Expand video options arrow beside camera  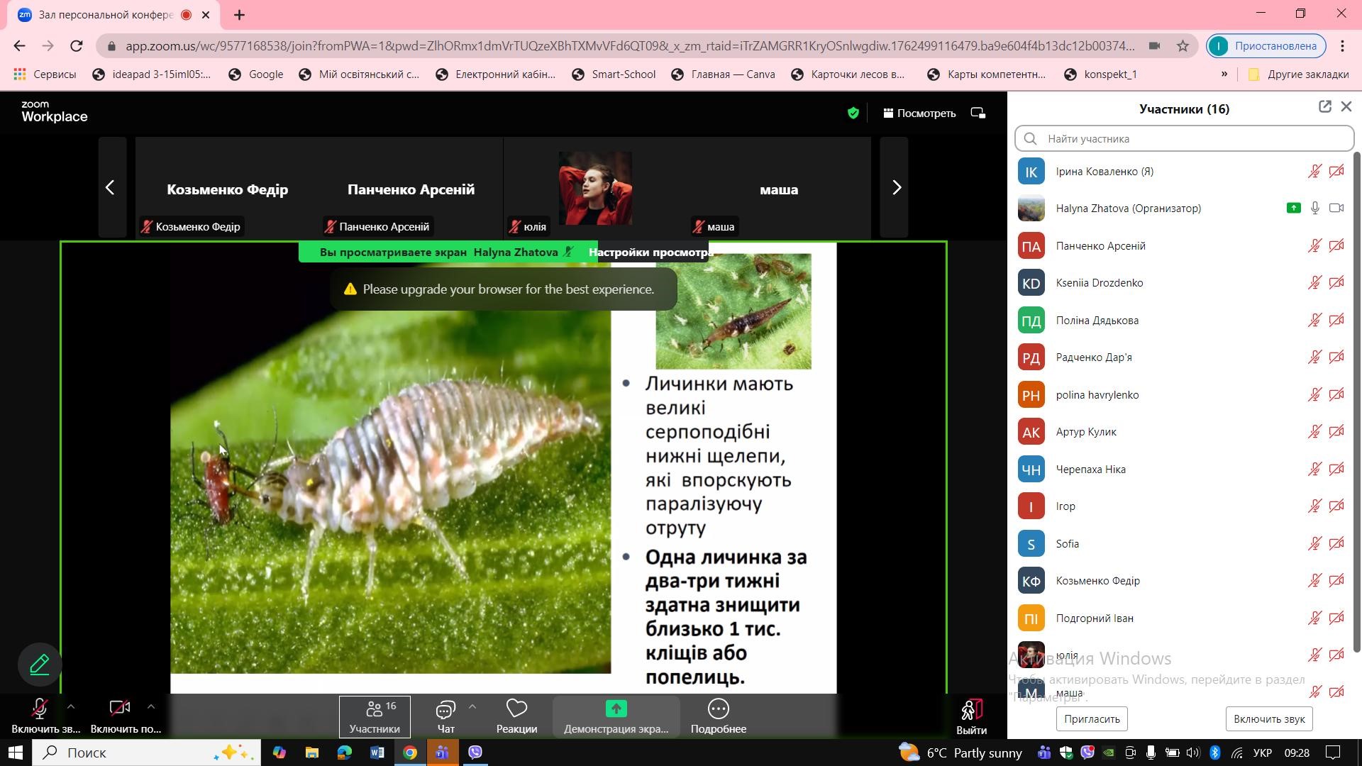point(150,706)
